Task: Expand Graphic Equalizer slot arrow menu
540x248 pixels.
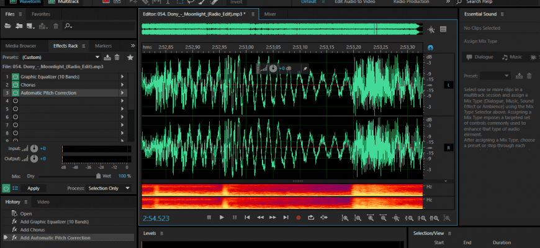Action: click(122, 77)
